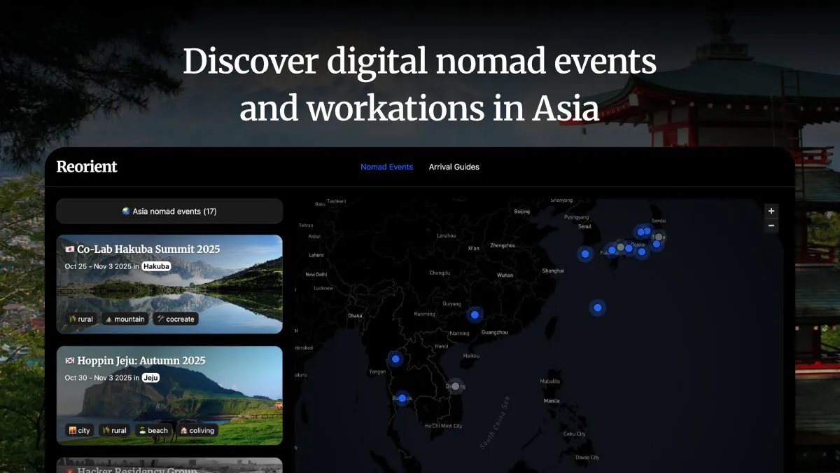Click the isolated ocean marker southeast of Shanghai

[597, 307]
